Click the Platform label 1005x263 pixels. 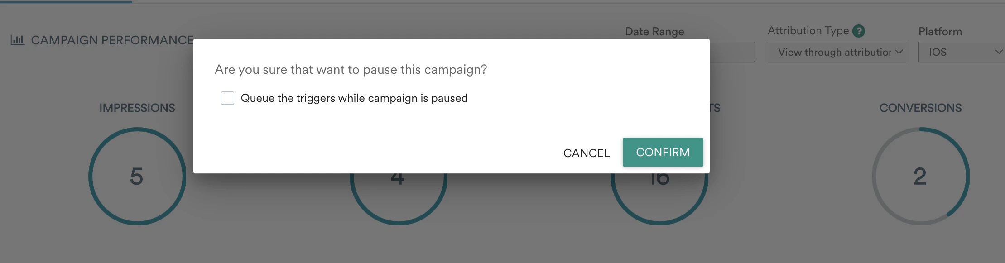[x=940, y=31]
